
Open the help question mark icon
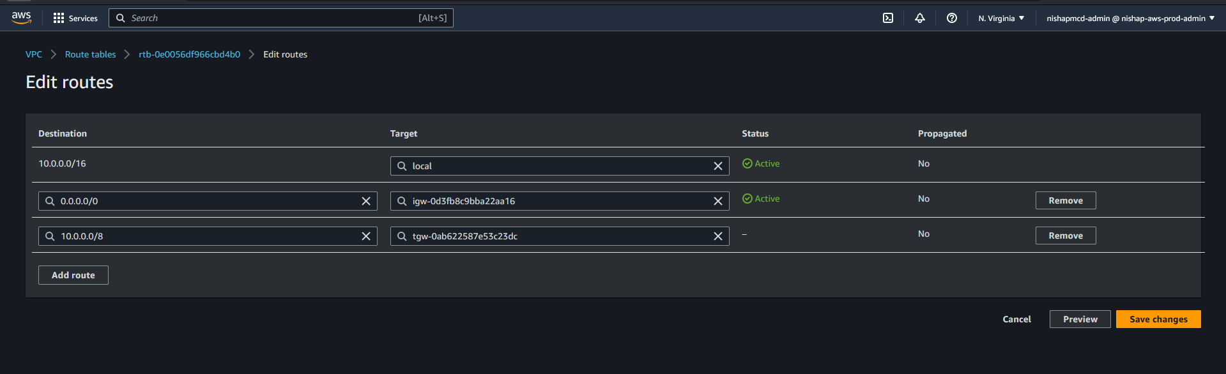tap(951, 18)
